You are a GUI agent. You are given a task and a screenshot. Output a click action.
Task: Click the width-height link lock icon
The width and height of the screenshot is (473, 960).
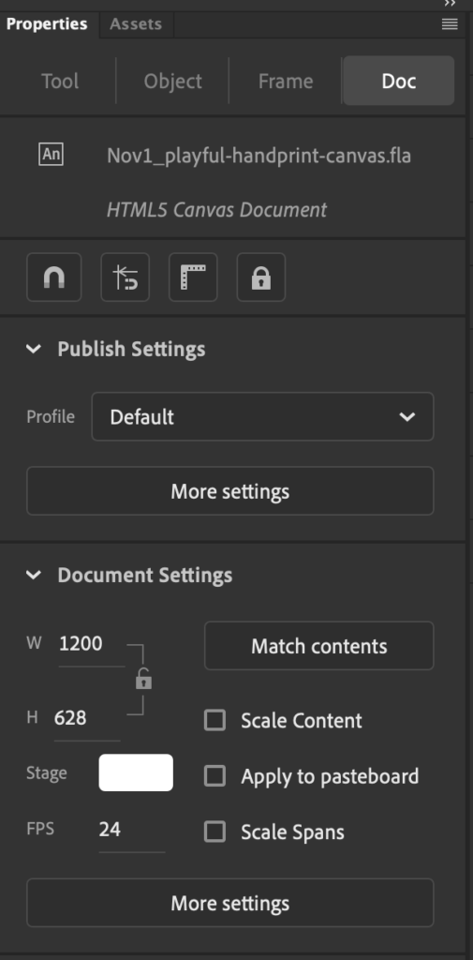(143, 679)
